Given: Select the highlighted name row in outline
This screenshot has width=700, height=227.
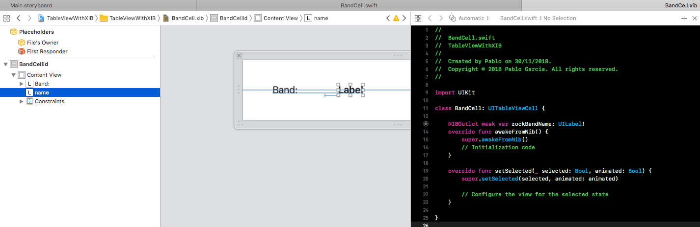Looking at the screenshot, I should pos(80,92).
